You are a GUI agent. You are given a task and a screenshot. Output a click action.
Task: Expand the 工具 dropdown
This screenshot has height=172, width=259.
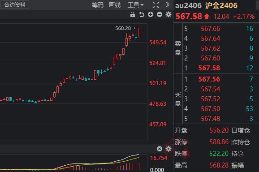point(135,5)
